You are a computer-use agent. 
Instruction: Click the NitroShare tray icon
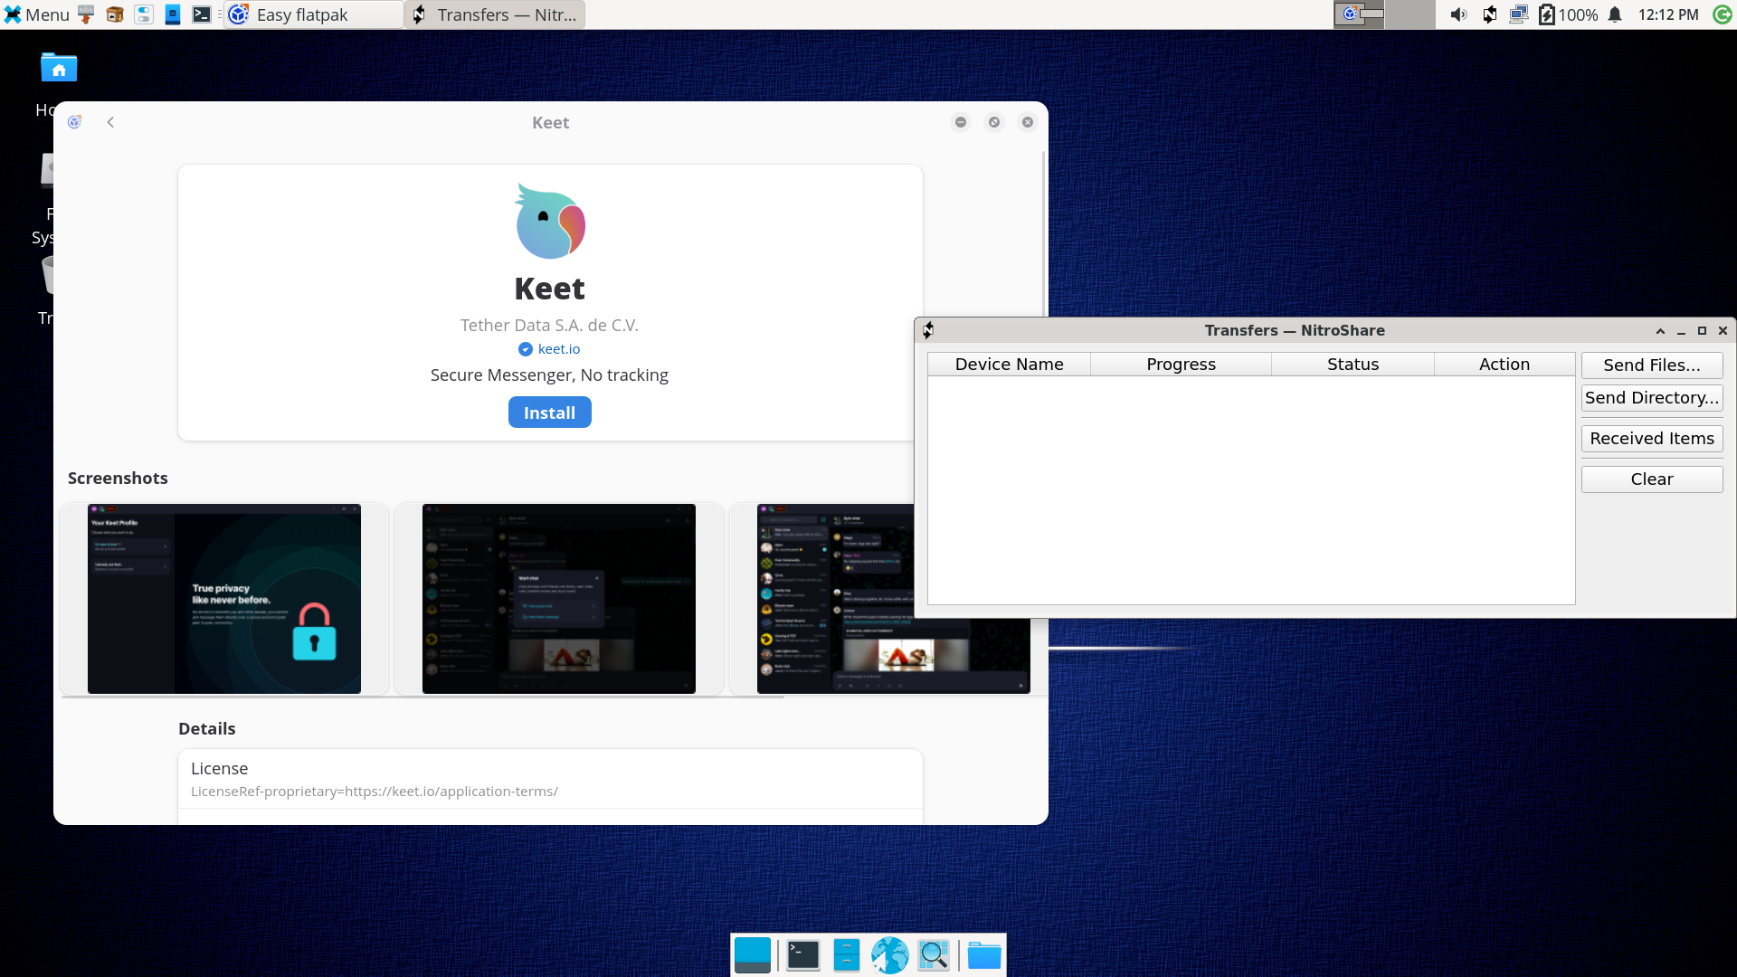(1489, 14)
